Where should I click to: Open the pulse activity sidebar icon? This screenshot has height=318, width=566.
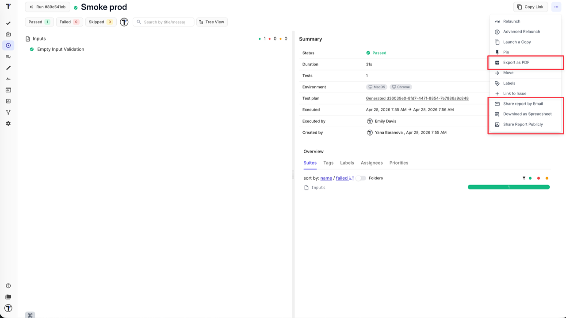click(x=8, y=79)
